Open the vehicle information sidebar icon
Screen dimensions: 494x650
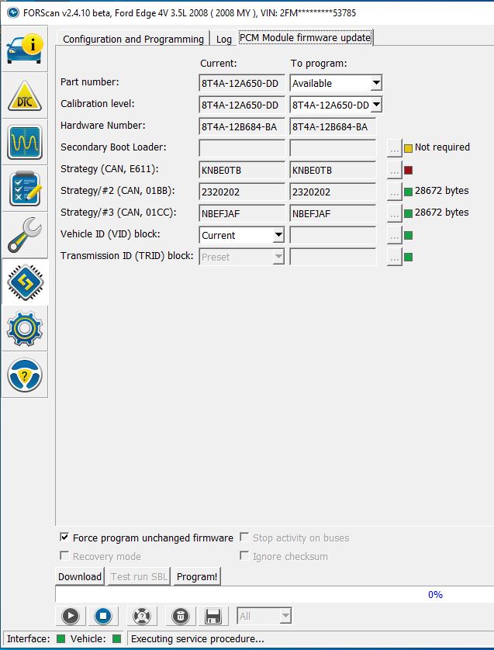[x=25, y=48]
